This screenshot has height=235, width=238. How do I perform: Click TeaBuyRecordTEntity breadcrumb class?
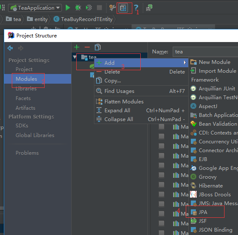(83, 19)
